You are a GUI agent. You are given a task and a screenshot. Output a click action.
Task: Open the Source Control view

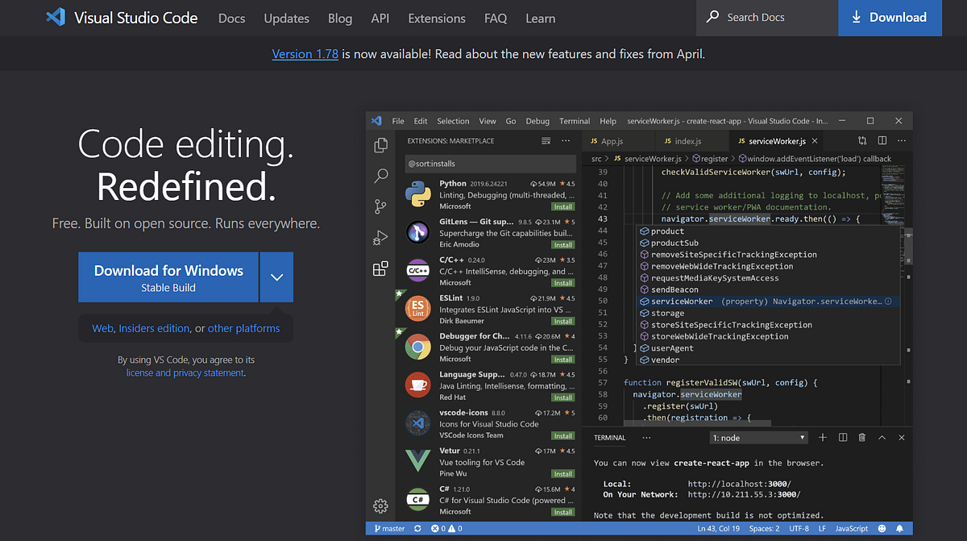pos(380,206)
